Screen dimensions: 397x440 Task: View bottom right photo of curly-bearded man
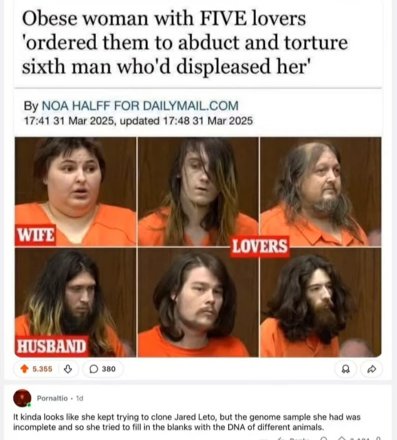point(321,303)
